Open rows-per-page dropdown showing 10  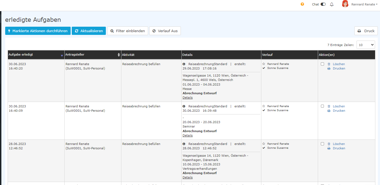tap(366, 45)
